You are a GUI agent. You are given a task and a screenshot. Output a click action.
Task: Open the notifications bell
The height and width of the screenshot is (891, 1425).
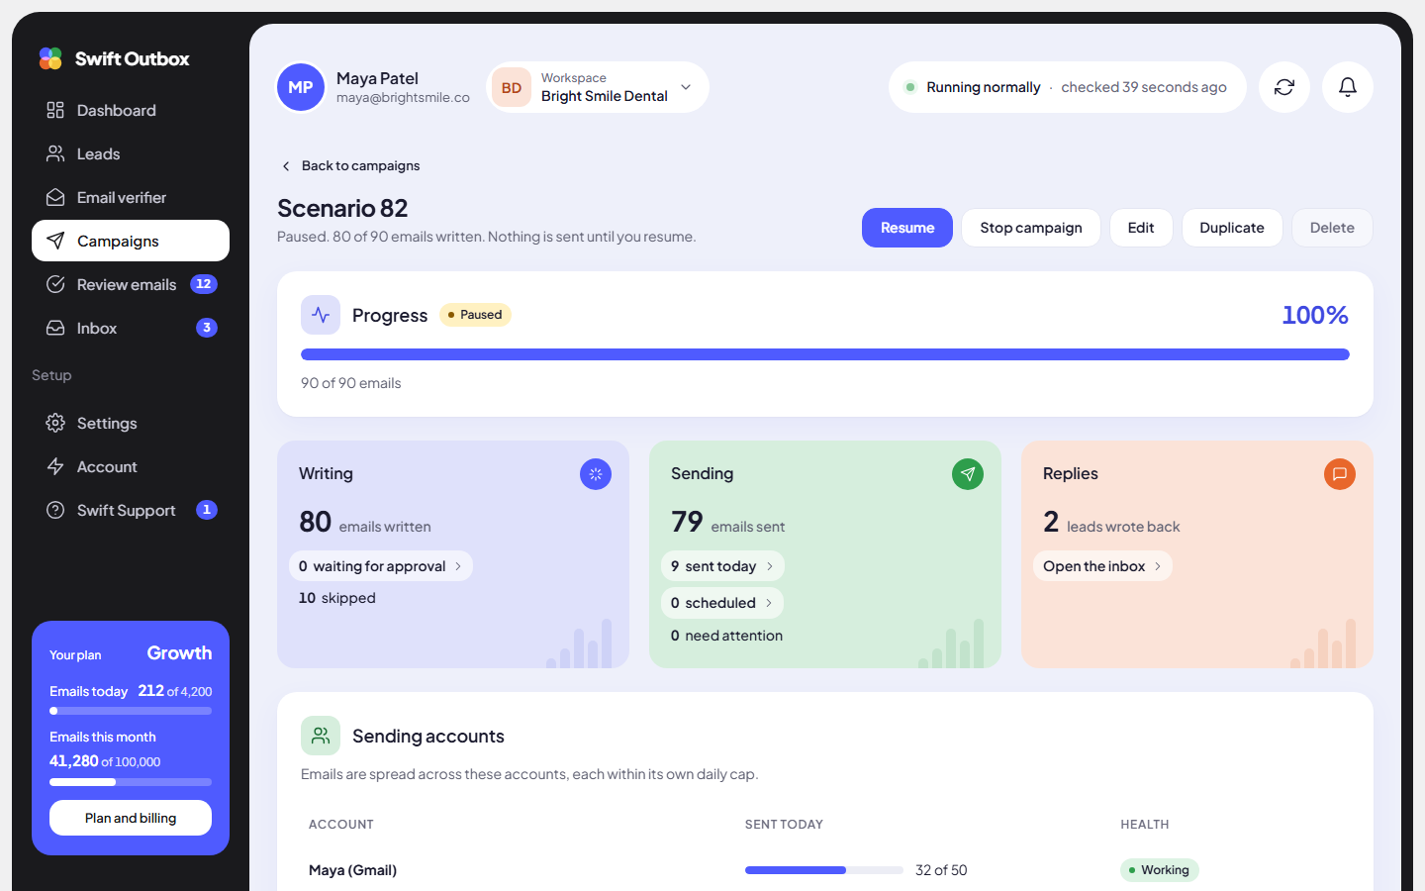pyautogui.click(x=1348, y=87)
